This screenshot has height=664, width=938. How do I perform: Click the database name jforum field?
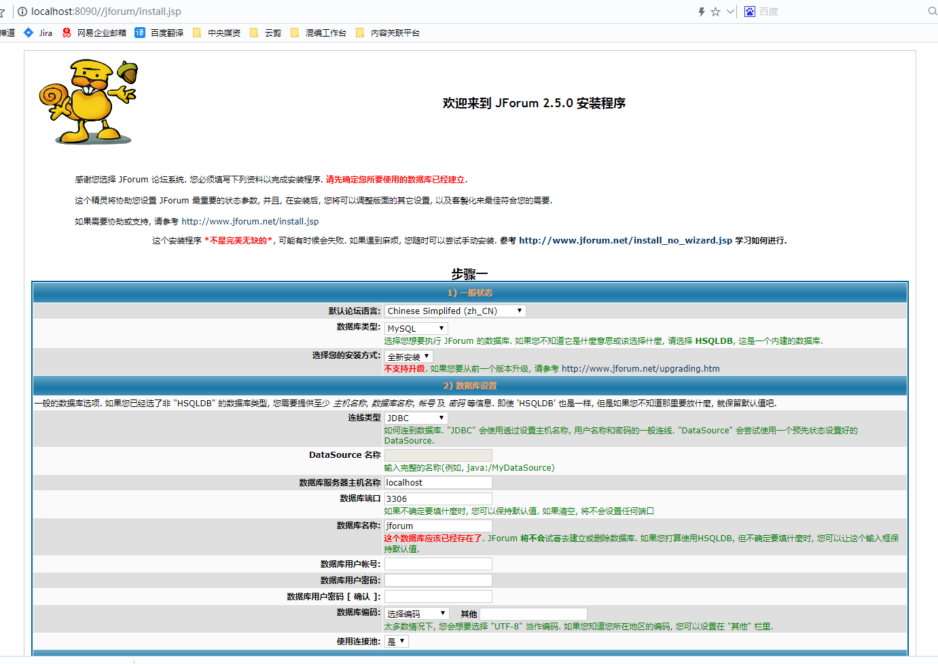coord(438,526)
